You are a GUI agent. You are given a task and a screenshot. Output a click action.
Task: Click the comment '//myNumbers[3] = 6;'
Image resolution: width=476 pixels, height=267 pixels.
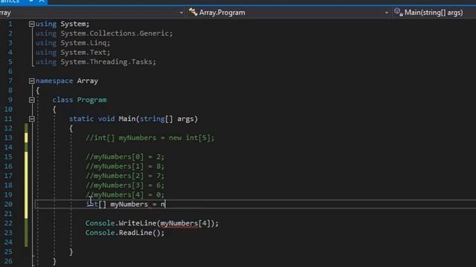[x=125, y=185]
